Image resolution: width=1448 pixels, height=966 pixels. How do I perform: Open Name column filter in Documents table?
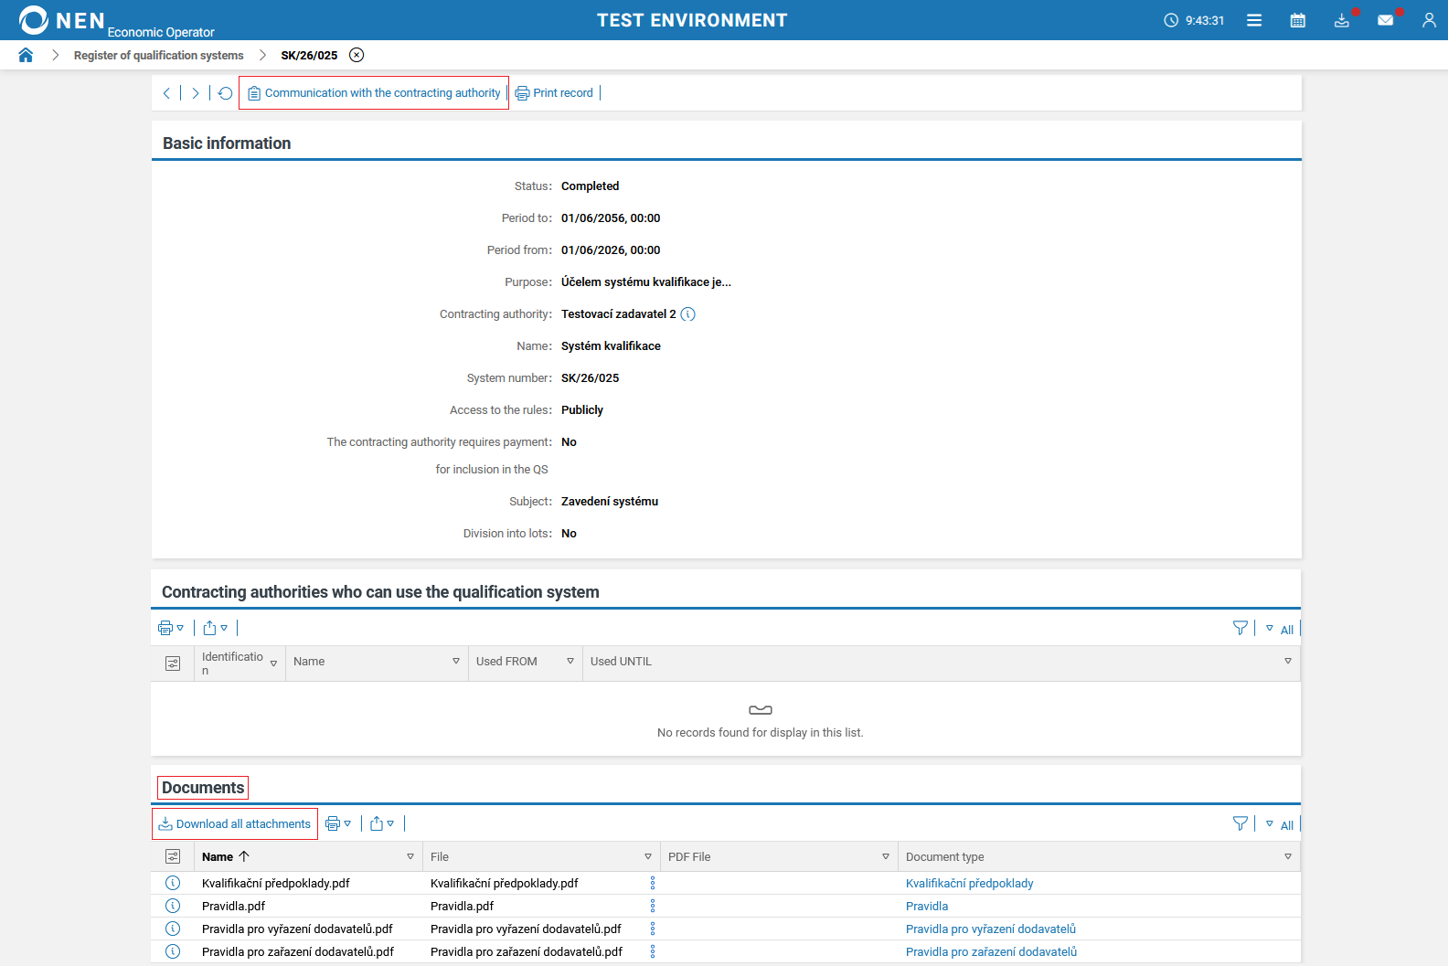click(x=410, y=856)
